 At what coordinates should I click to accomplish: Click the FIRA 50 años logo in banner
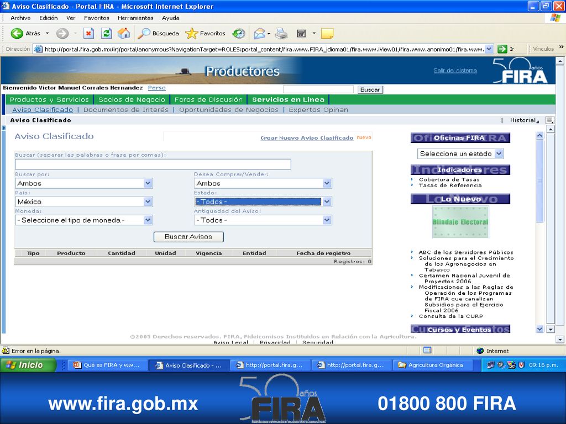point(520,71)
